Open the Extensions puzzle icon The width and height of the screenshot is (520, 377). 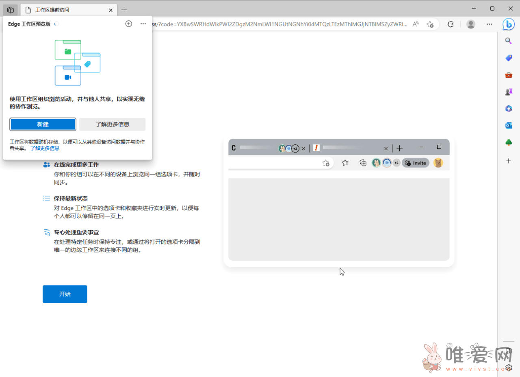pos(451,24)
